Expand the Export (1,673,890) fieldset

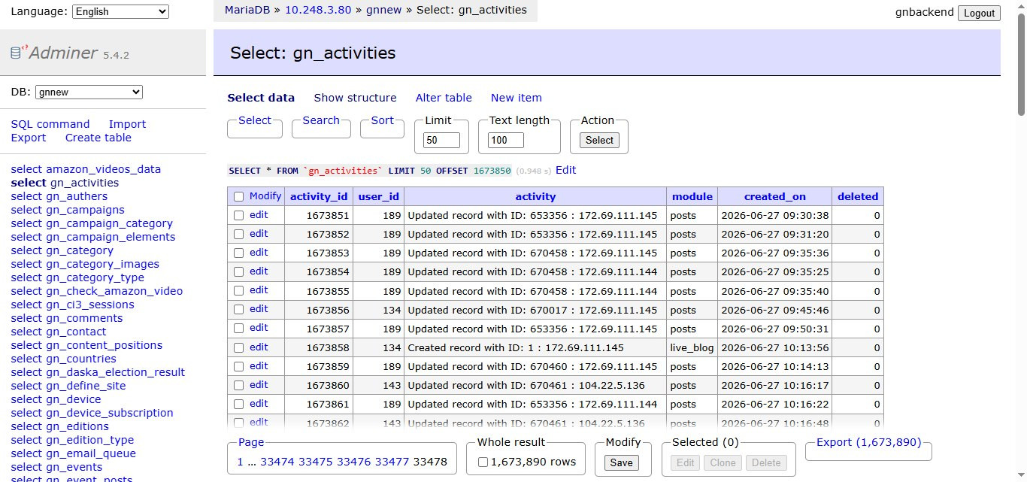[x=868, y=442]
